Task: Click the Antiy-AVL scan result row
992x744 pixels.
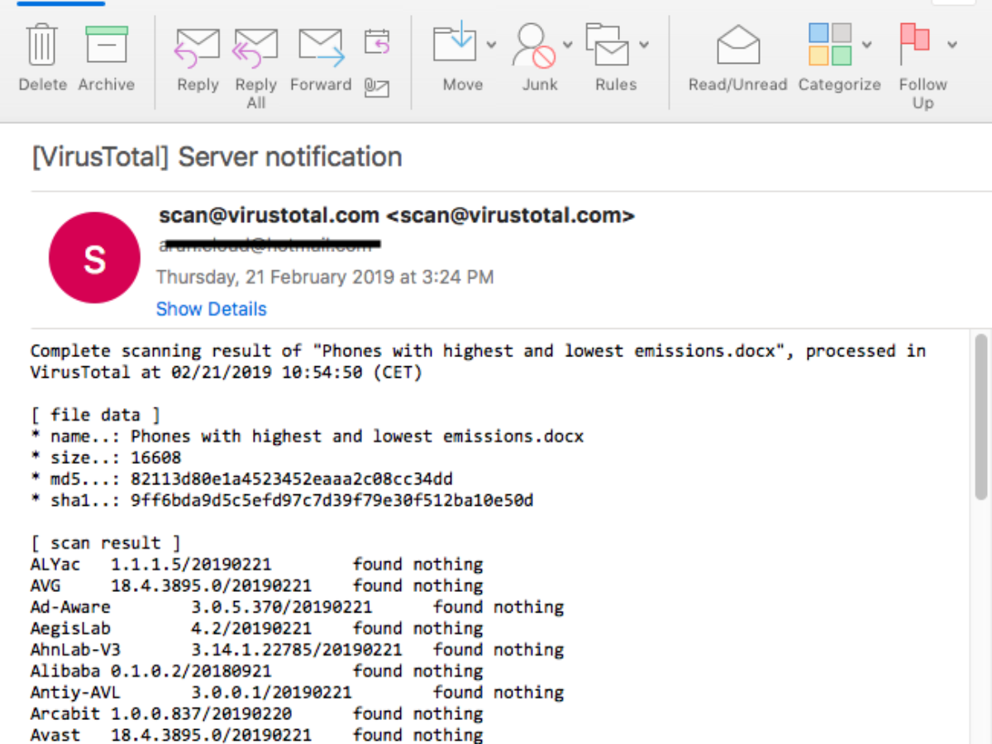Action: coord(297,693)
